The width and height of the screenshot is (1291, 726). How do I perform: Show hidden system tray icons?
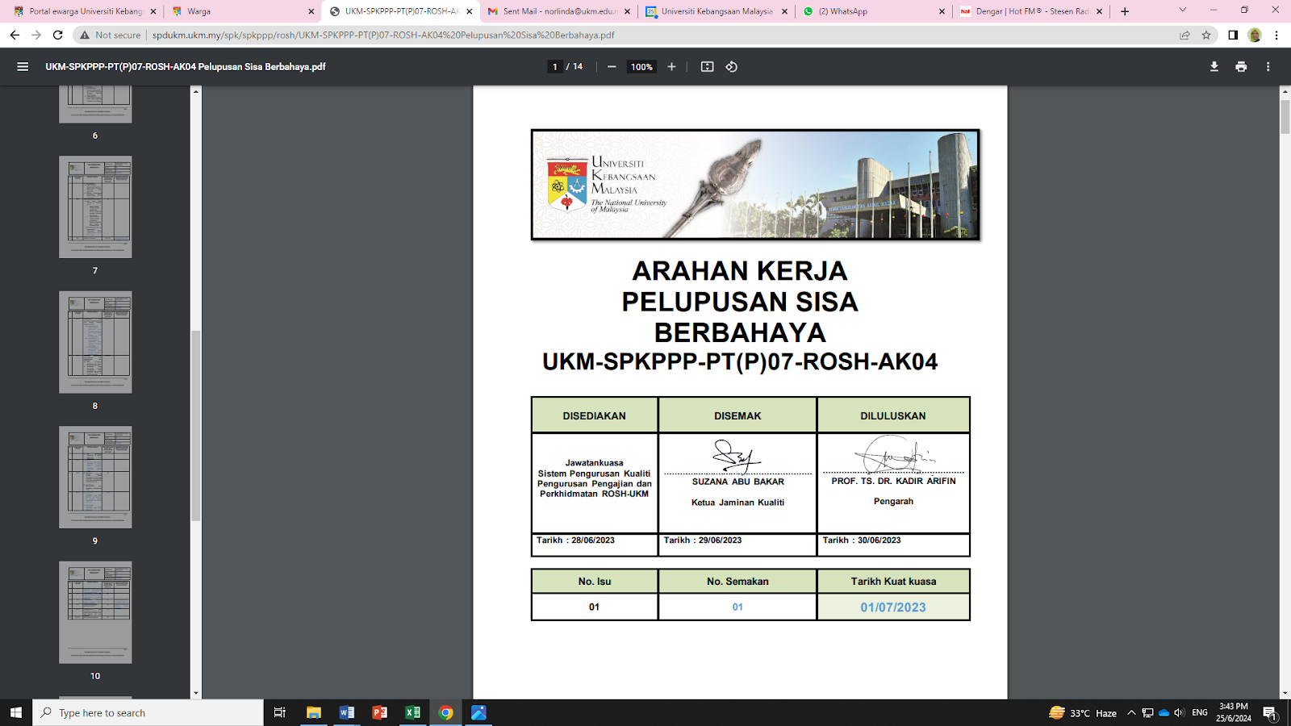pos(1131,713)
